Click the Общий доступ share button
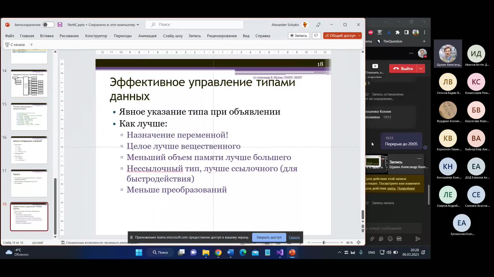Image resolution: width=494 pixels, height=277 pixels. pos(340,36)
